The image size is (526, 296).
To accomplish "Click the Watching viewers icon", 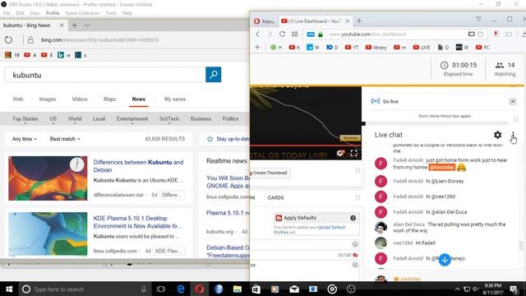I will click(500, 65).
